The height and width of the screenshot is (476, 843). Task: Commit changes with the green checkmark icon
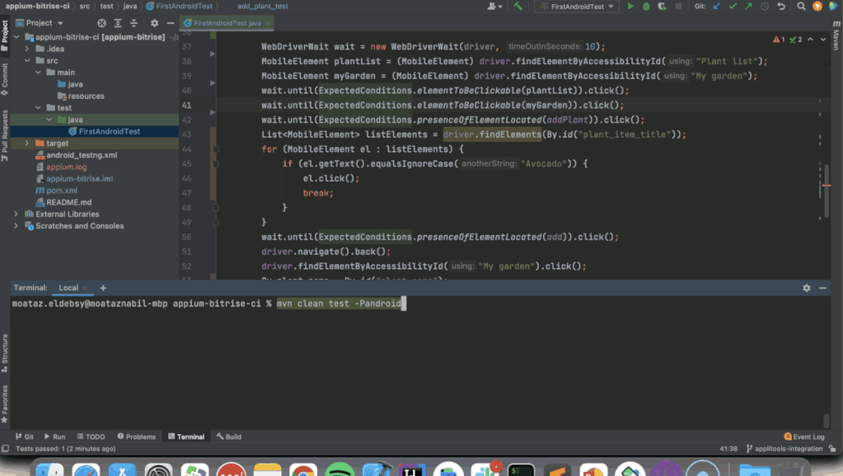[x=732, y=6]
